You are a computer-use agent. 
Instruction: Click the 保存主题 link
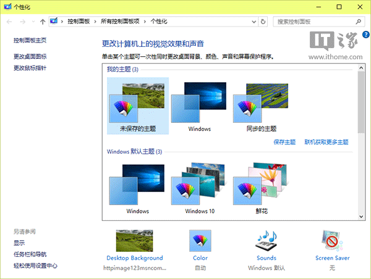tap(284, 142)
